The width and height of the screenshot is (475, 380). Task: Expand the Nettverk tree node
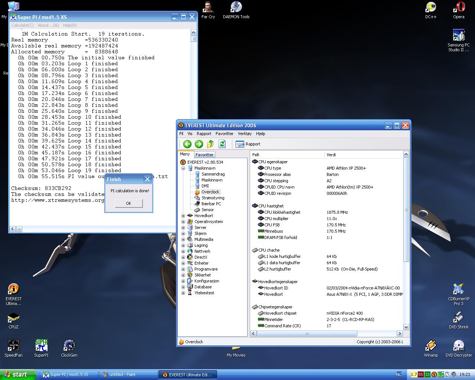183,251
